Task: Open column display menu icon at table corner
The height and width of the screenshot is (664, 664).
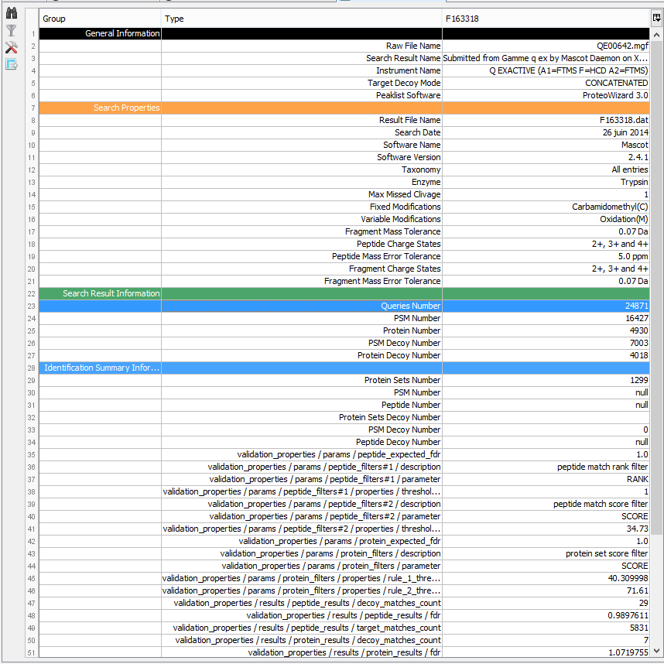Action: (x=656, y=18)
